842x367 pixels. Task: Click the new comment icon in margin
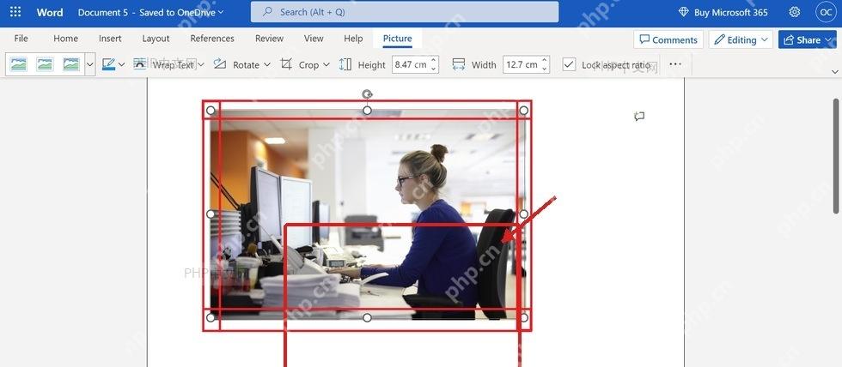(639, 117)
